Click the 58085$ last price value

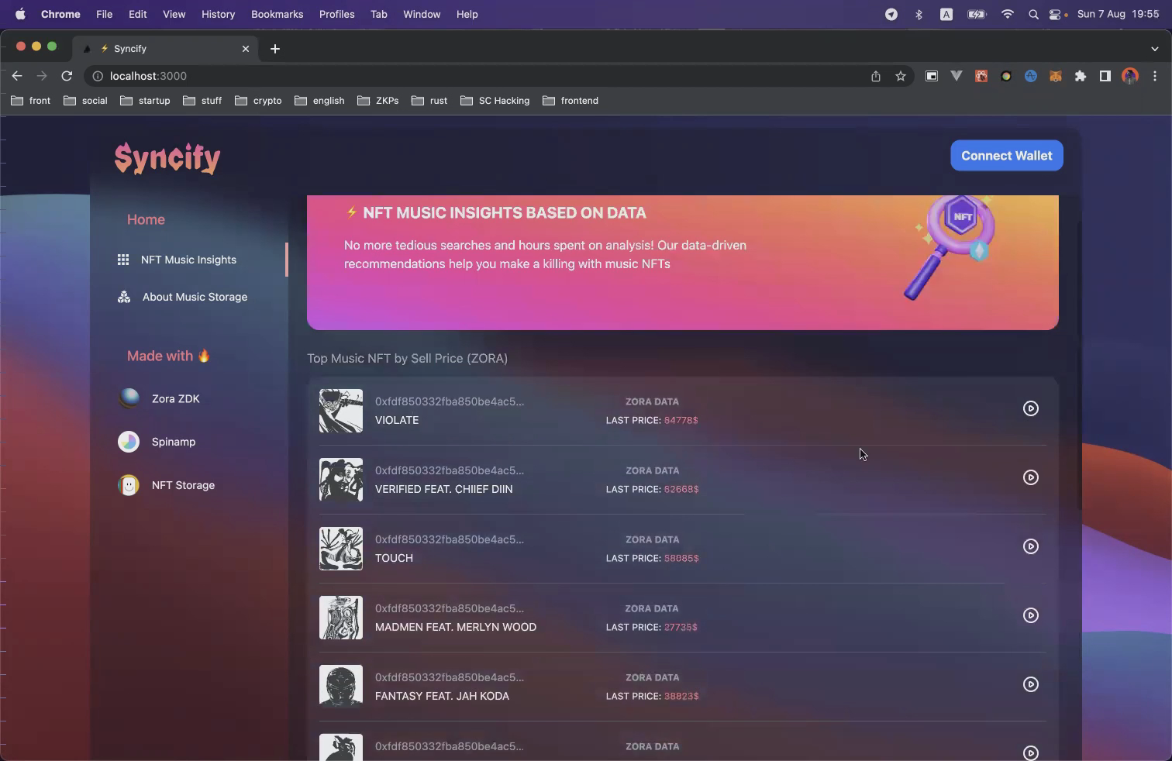[681, 558]
